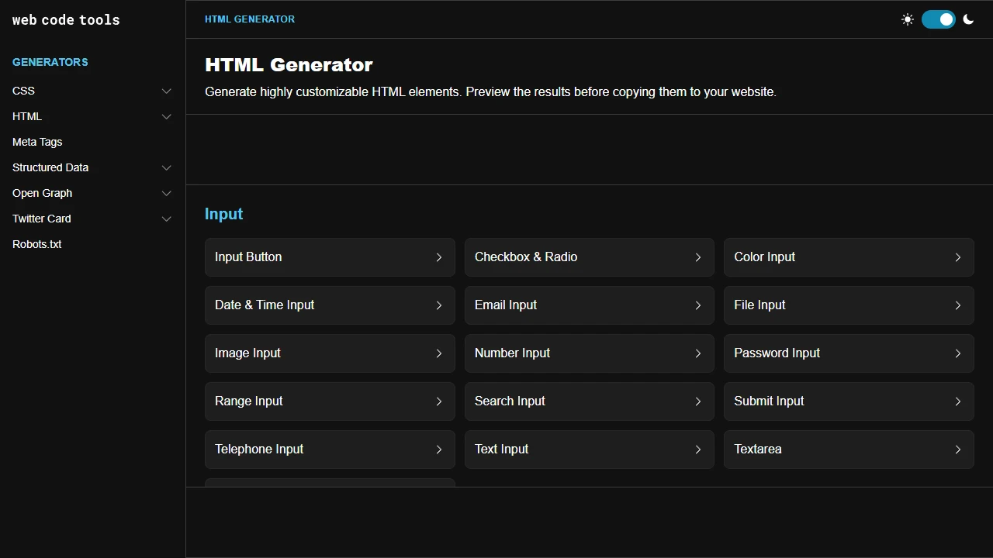Click the File Input card arrow icon
This screenshot has width=993, height=558.
click(958, 305)
